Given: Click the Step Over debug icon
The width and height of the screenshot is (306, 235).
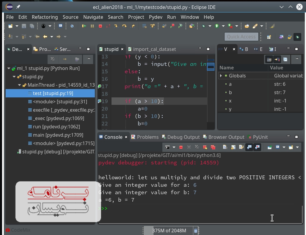Looking at the screenshot, I should pyautogui.click(x=124, y=26).
